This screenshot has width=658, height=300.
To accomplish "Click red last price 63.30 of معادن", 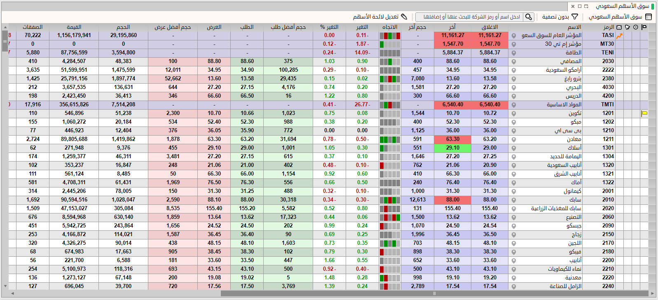I will 452,139.
